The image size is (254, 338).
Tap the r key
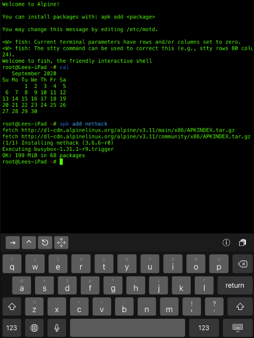coord(81,264)
